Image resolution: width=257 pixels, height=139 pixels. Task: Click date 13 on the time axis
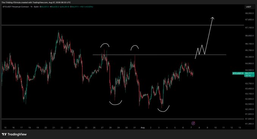click(x=240, y=128)
